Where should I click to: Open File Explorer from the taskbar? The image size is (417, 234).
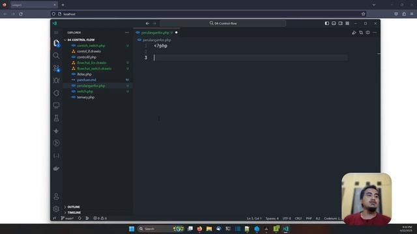pos(209,229)
